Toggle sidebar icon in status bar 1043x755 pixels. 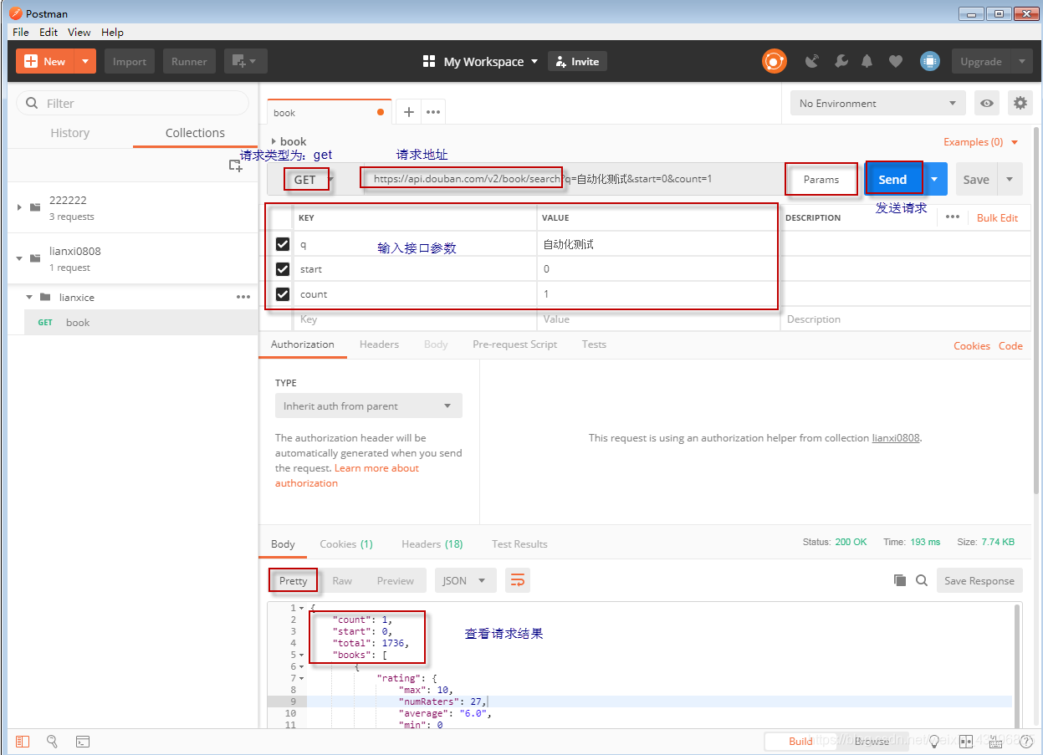(23, 741)
